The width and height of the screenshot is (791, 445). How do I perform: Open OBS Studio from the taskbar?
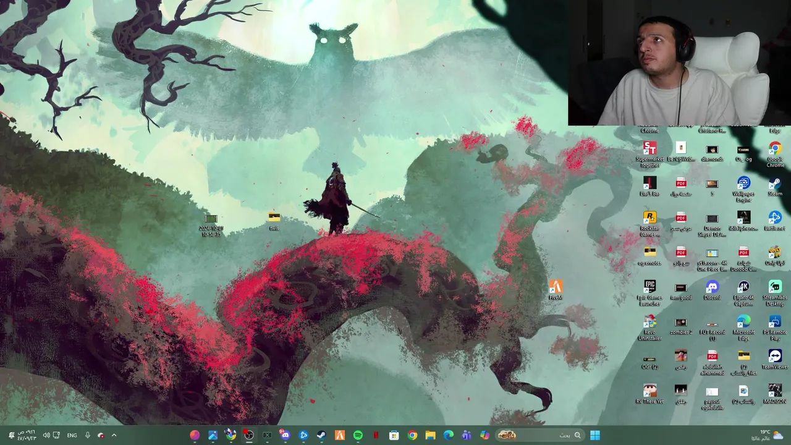click(x=248, y=435)
